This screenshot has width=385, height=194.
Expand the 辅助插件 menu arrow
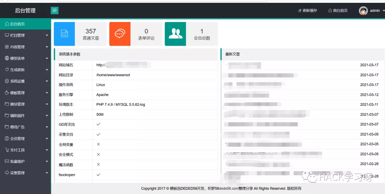(47, 116)
